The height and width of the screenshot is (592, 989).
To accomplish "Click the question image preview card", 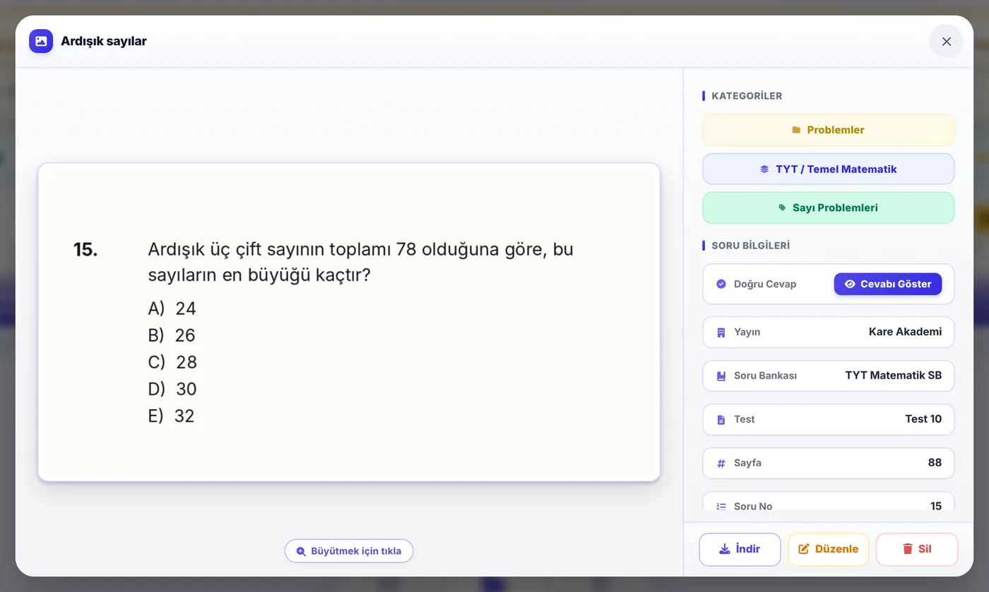I will click(349, 322).
